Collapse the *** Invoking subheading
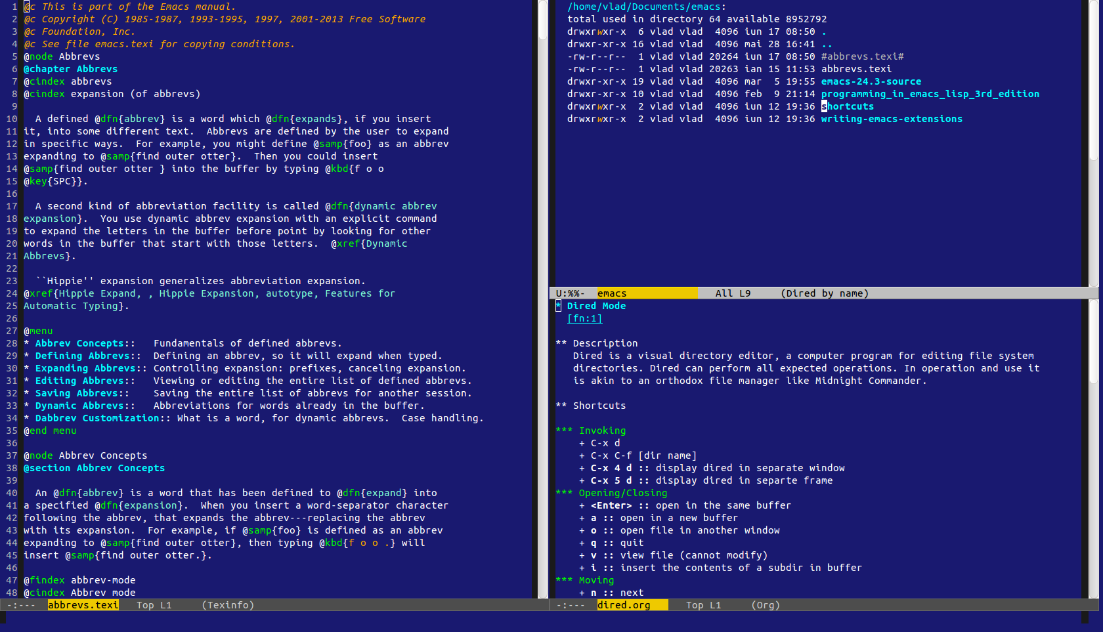 [x=590, y=431]
